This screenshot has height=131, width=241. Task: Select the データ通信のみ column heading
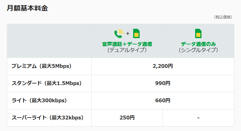[198, 44]
